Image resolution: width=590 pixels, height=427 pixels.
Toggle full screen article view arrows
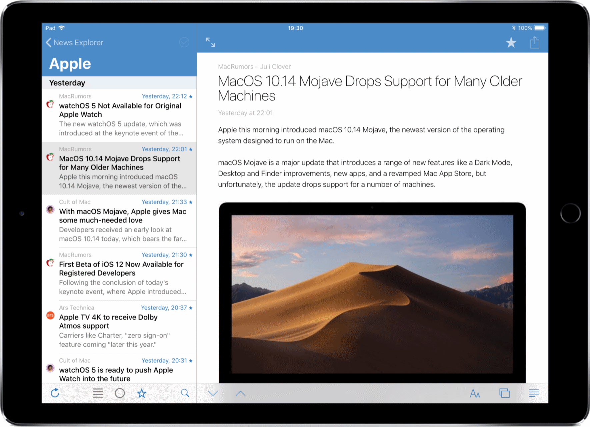point(210,42)
